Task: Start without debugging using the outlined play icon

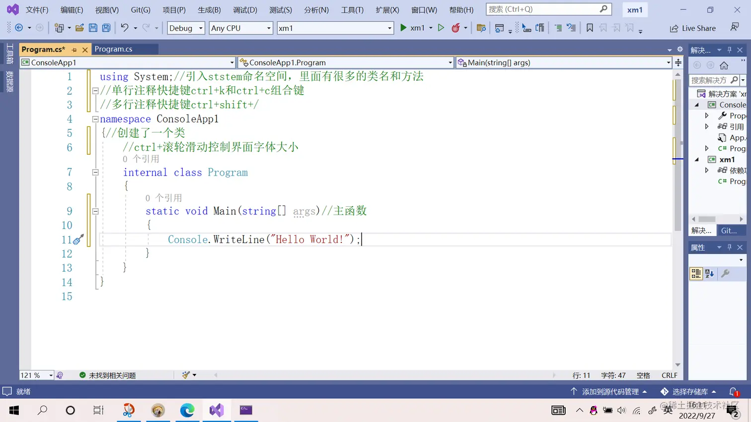Action: coord(441,28)
